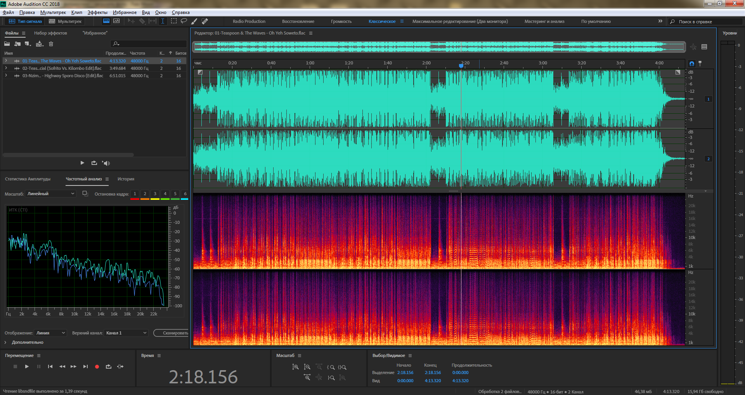Click hold frame button 6
Image resolution: width=745 pixels, height=395 pixels.
(185, 194)
